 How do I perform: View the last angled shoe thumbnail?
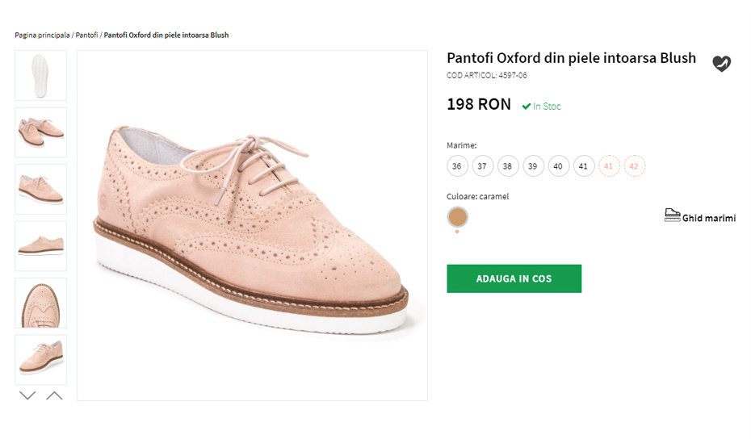(x=40, y=359)
